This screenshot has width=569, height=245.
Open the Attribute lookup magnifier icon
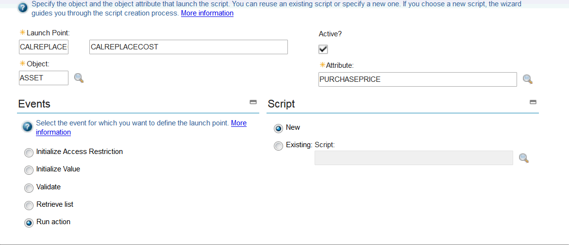click(527, 79)
